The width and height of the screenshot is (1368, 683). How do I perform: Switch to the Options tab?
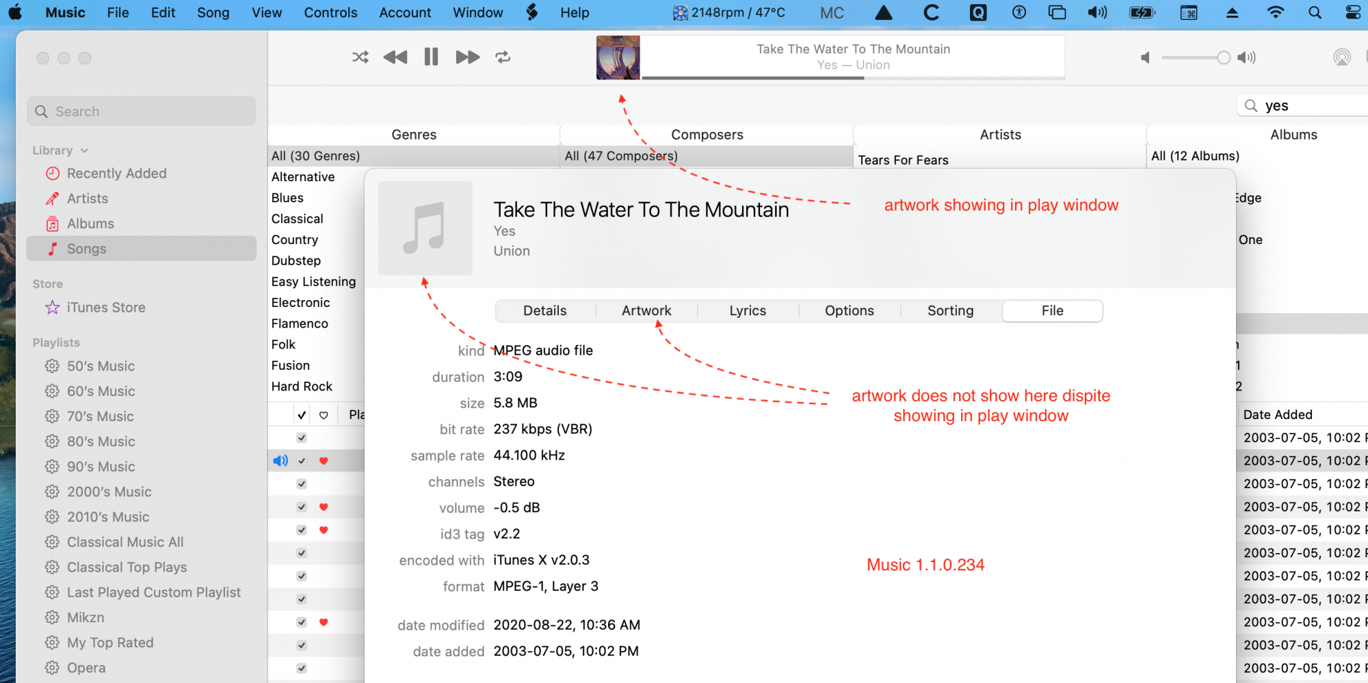point(850,311)
